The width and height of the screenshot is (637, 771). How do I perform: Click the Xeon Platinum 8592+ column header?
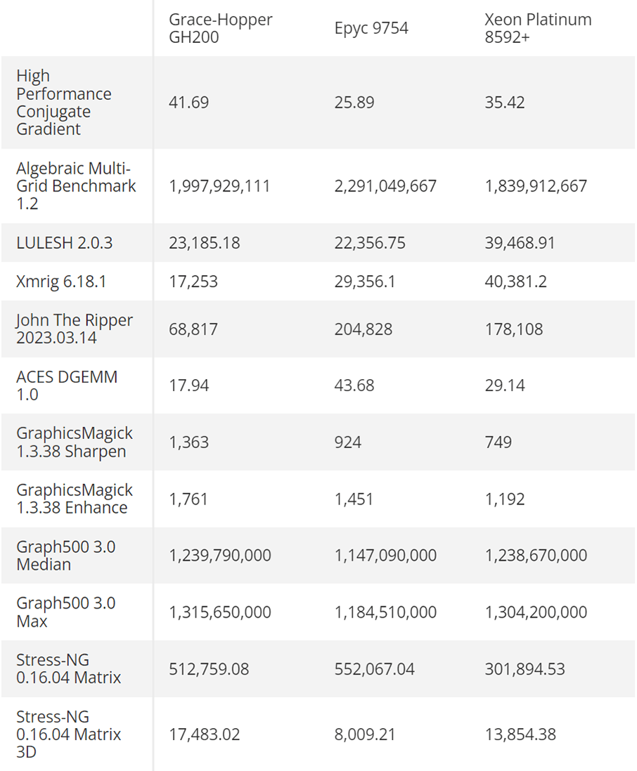(x=538, y=28)
